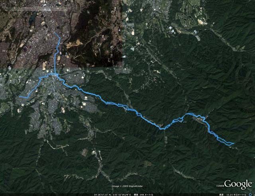Viewport: 255px width, 196px height.
Task: Click the ©2009 copyright text
Action: 220,186
